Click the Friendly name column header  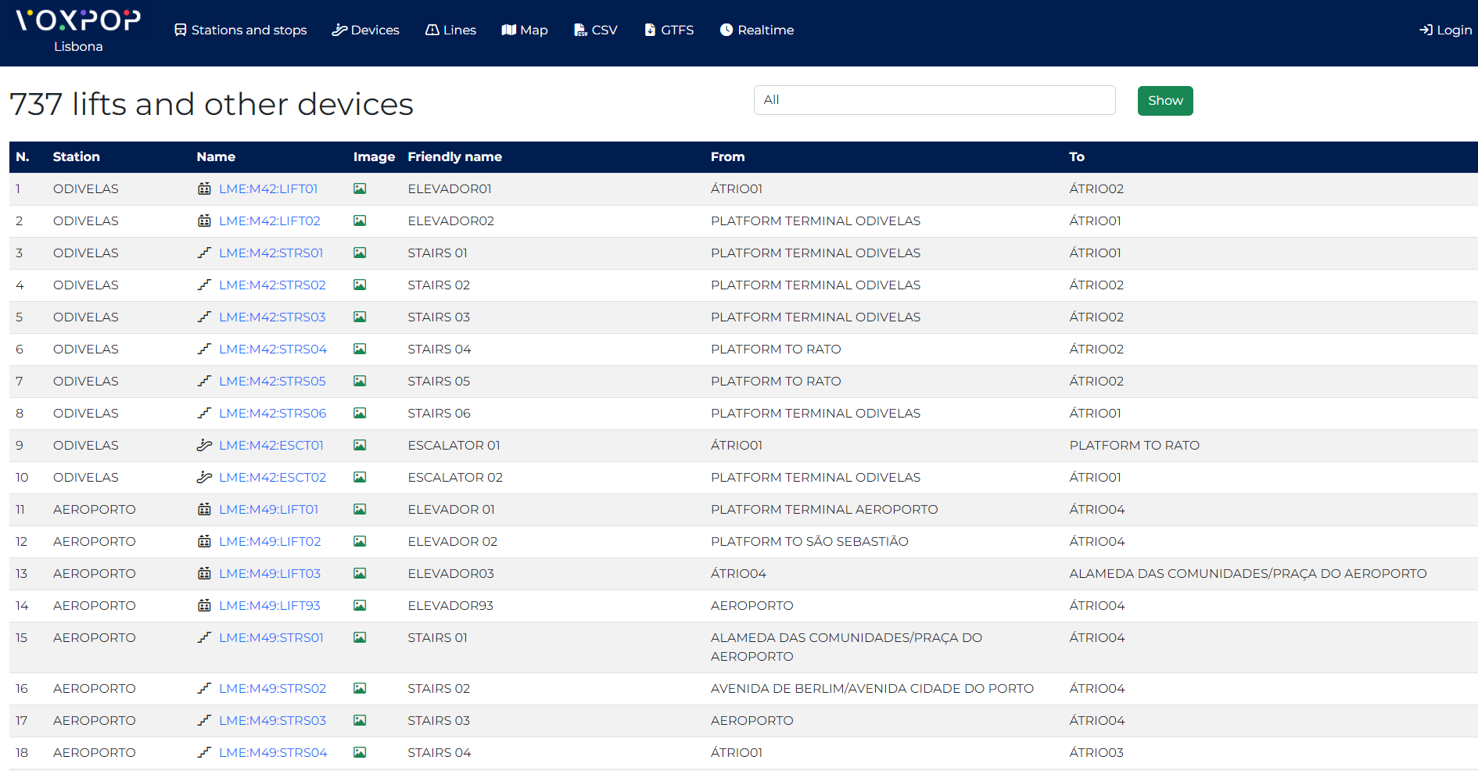point(455,156)
